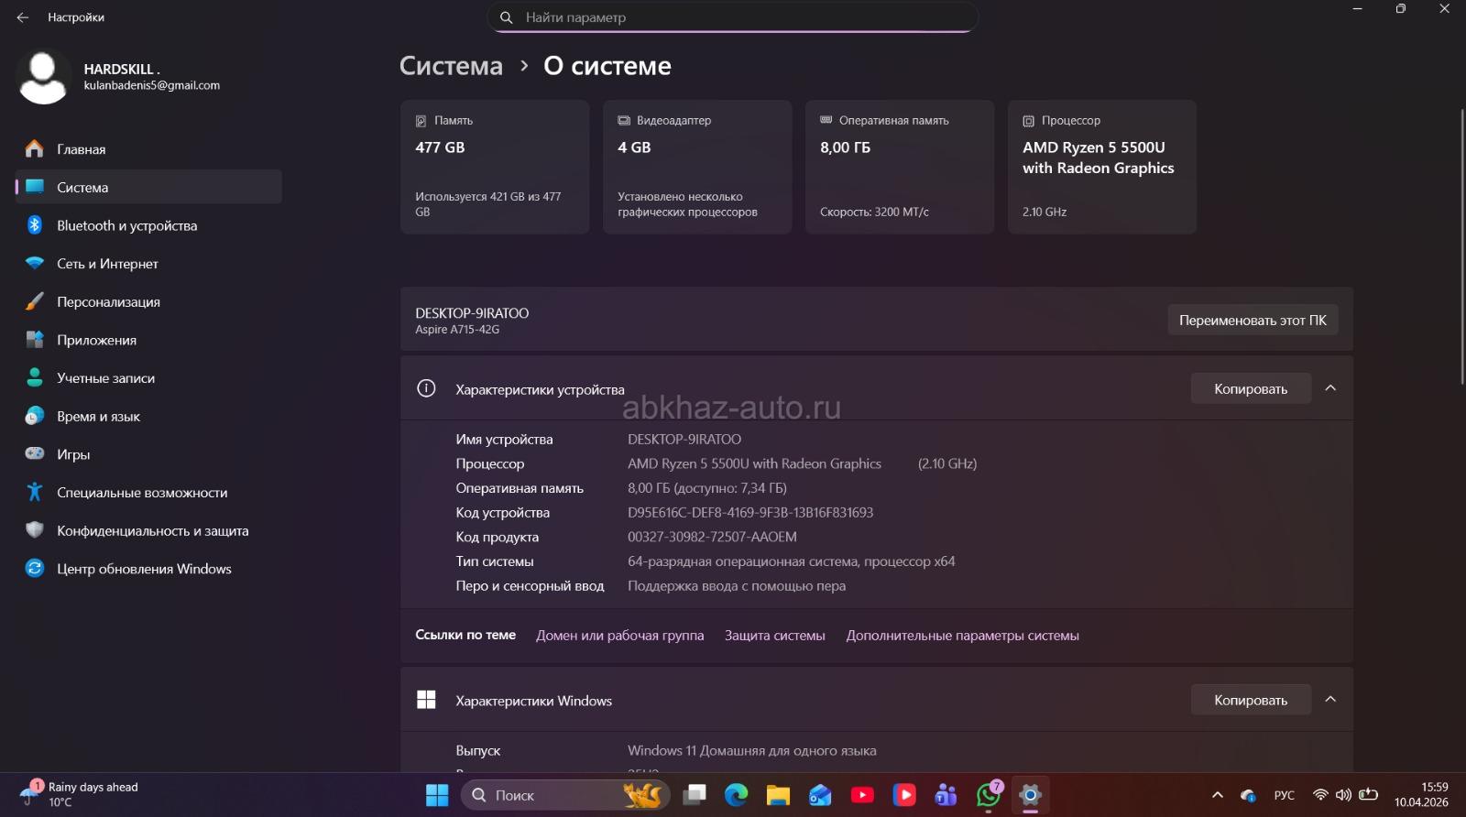
Task: Click the Центр обновления Windows icon
Action: (x=35, y=569)
